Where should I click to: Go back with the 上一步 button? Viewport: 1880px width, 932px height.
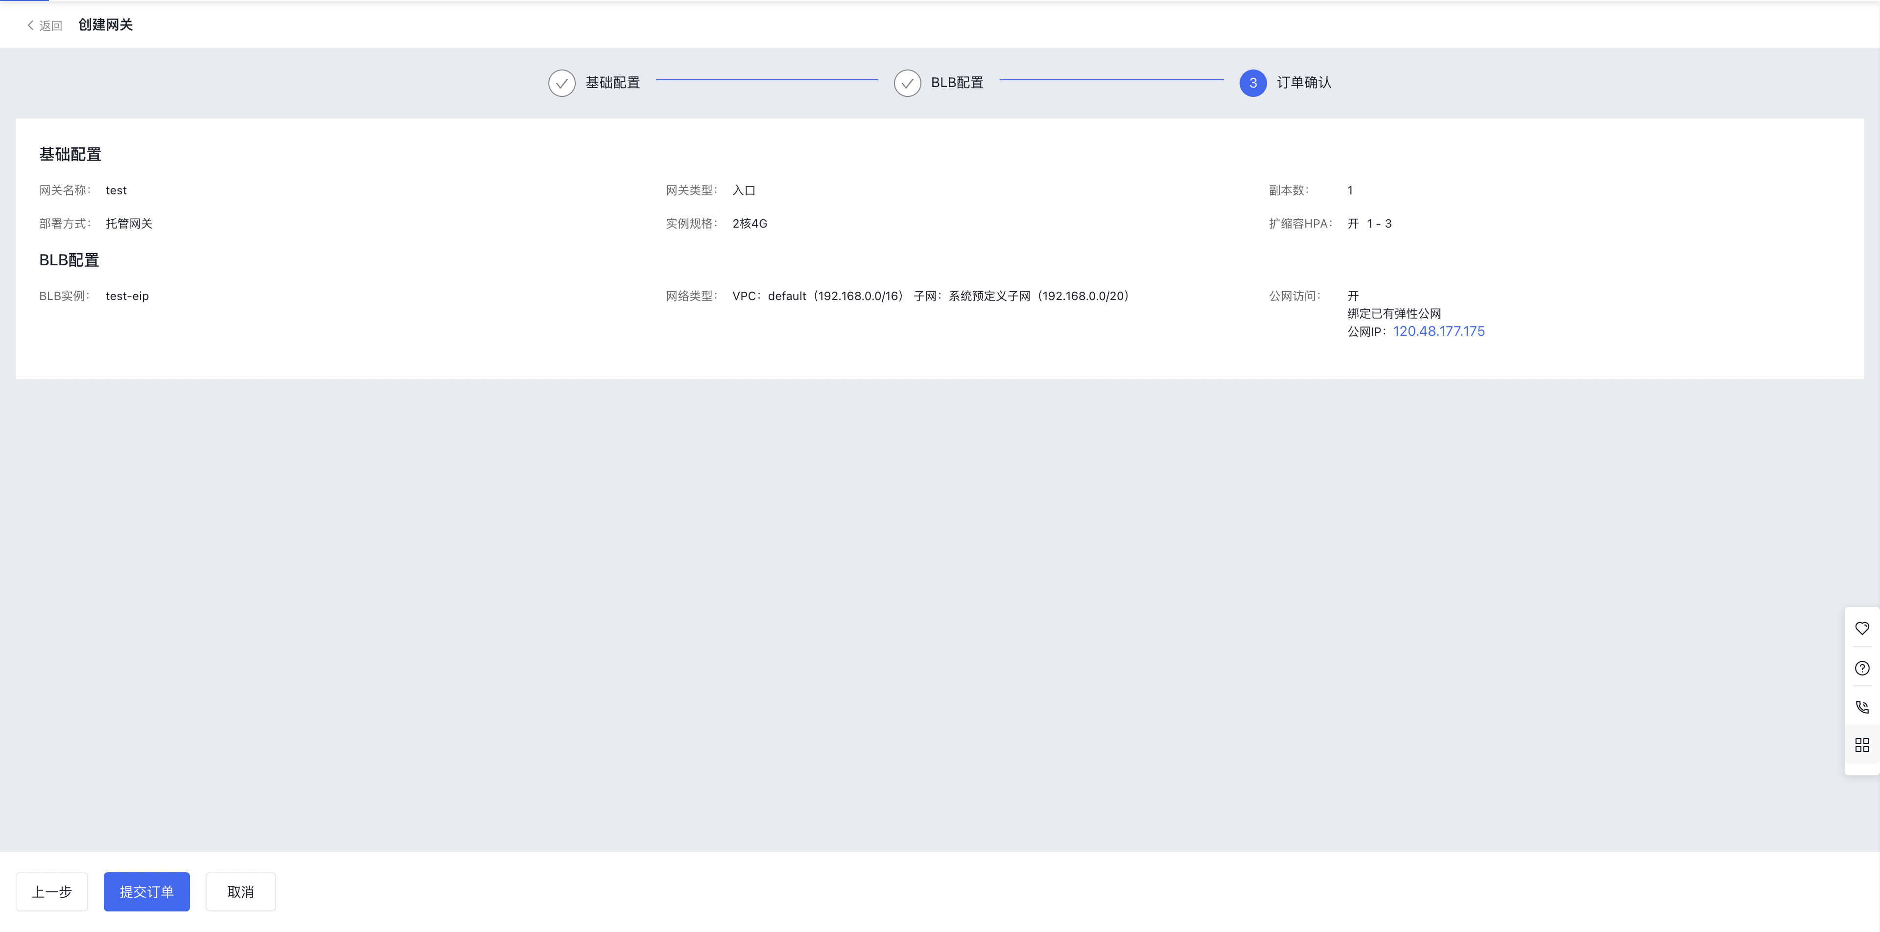(x=52, y=891)
